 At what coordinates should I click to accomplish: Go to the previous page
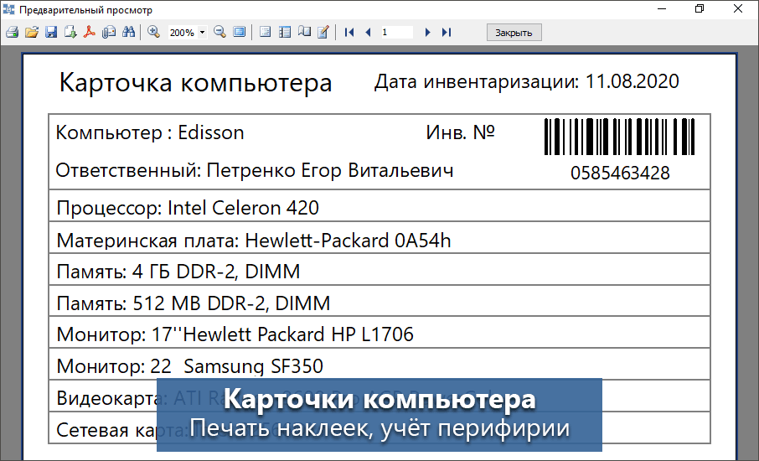(368, 33)
